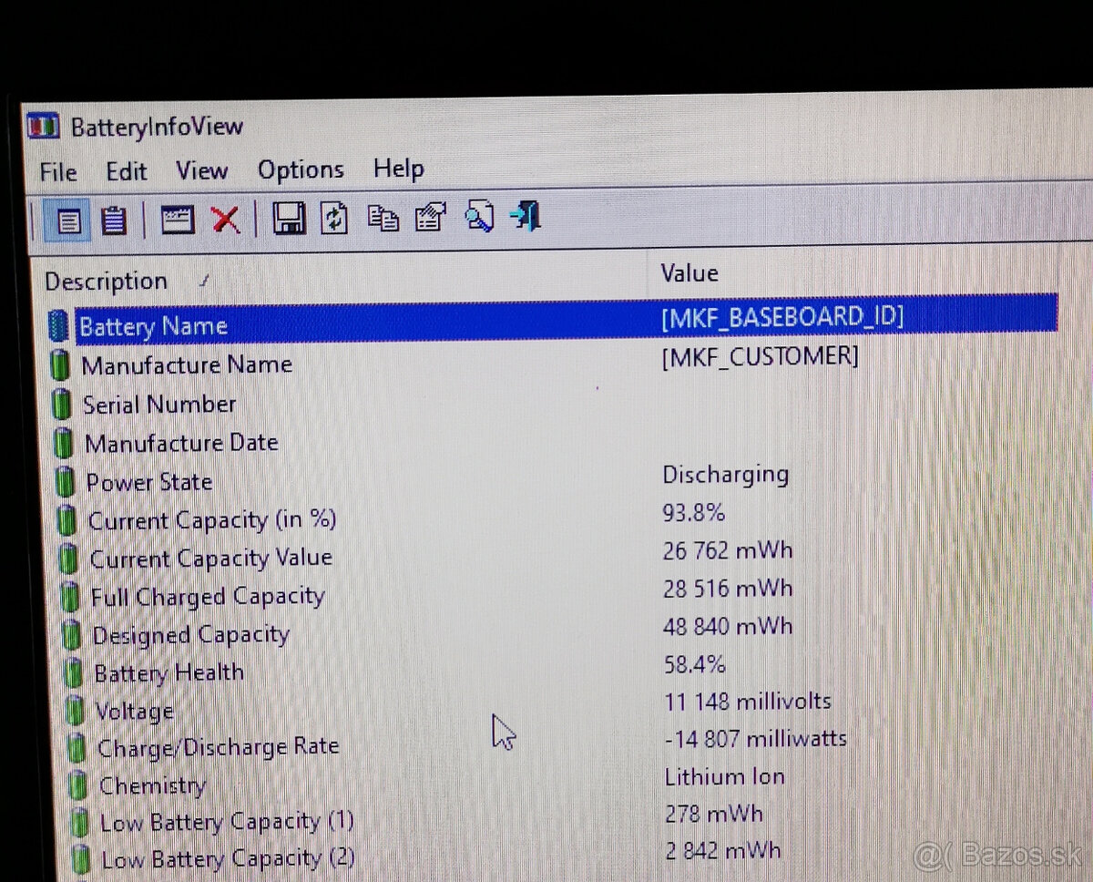The image size is (1093, 882).
Task: Open item Properties with toolbar icon
Action: pos(430,219)
